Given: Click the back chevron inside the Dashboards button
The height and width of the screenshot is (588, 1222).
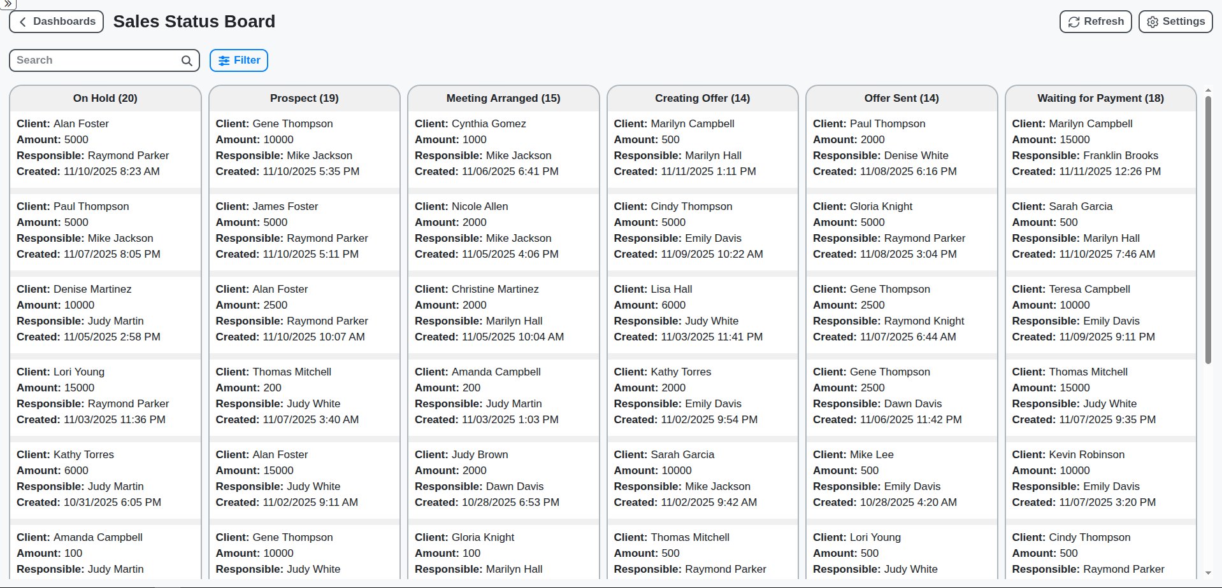Looking at the screenshot, I should pos(23,21).
